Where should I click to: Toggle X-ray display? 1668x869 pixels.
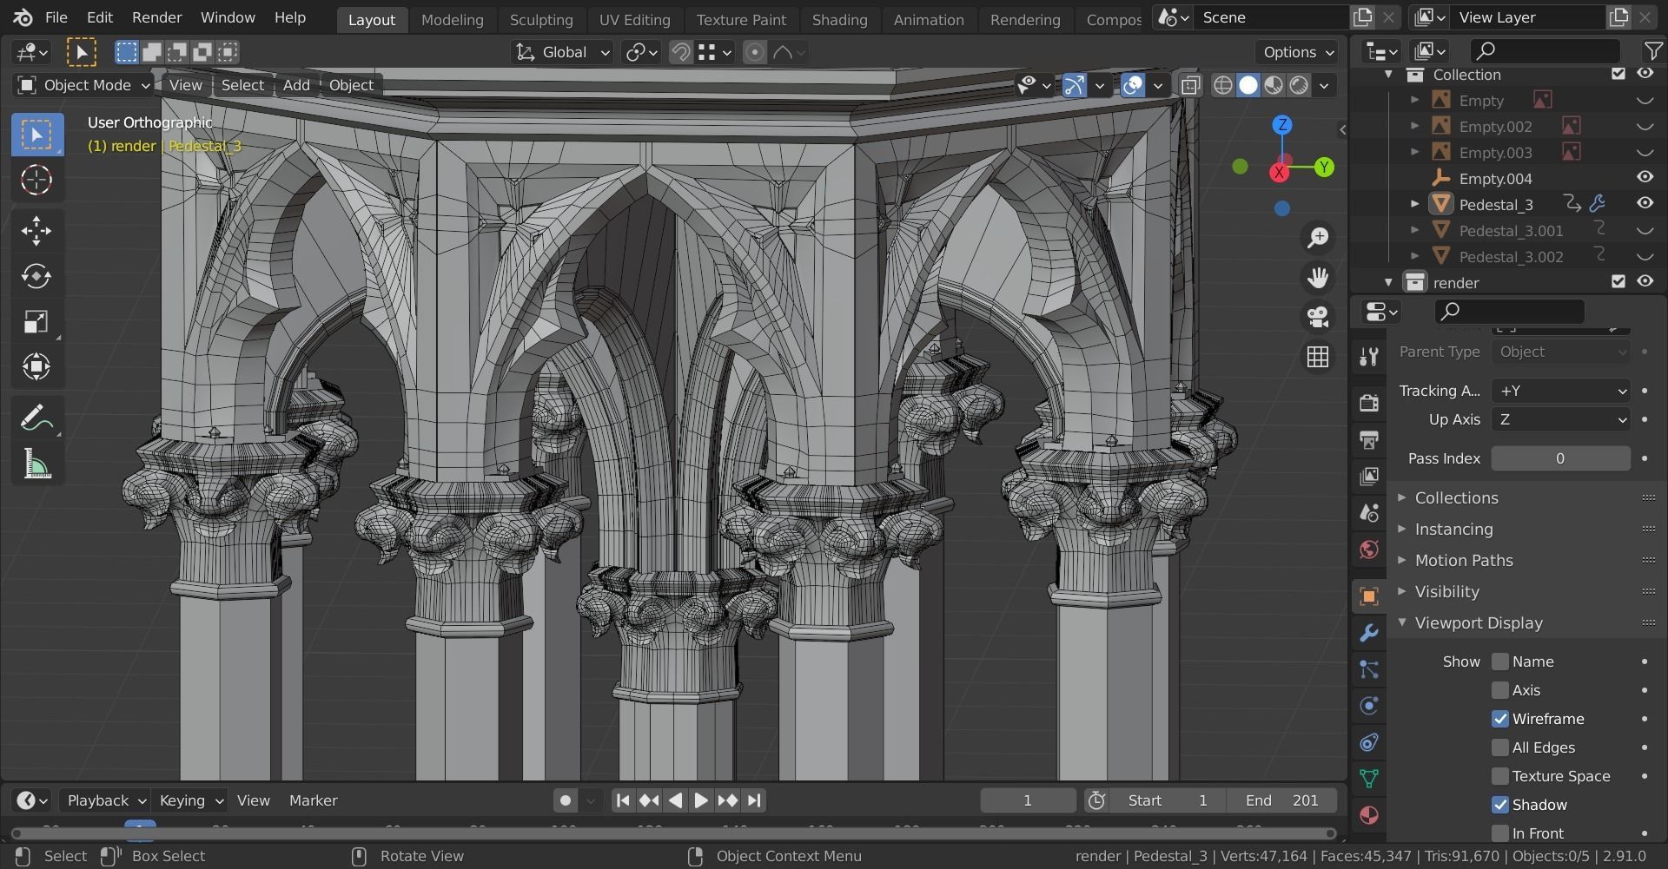click(x=1190, y=85)
